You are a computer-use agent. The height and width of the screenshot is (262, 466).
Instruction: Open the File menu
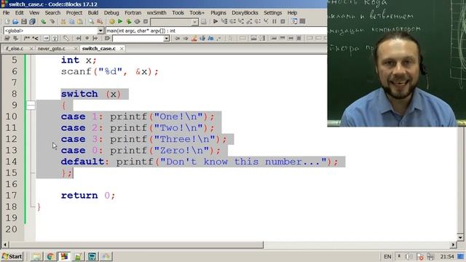pos(6,13)
